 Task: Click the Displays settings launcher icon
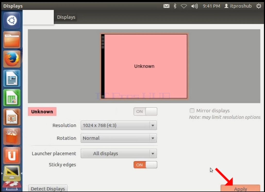click(x=12, y=173)
